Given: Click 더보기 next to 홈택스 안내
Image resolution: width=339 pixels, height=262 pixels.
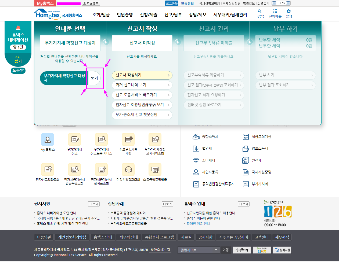Looking at the screenshot, I should coord(244,204).
